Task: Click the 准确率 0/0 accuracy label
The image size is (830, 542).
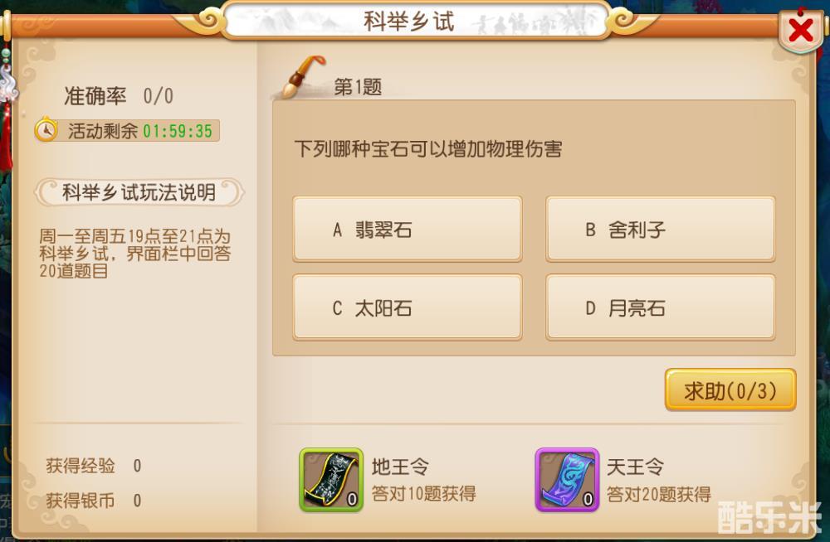Action: 119,95
